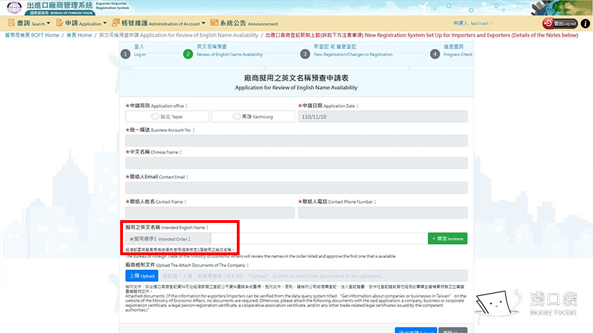The width and height of the screenshot is (593, 333).
Task: Click the Application Date field
Action: pos(382,116)
